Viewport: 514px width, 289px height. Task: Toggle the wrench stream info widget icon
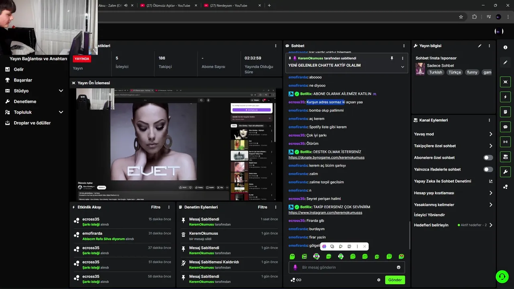point(505,172)
